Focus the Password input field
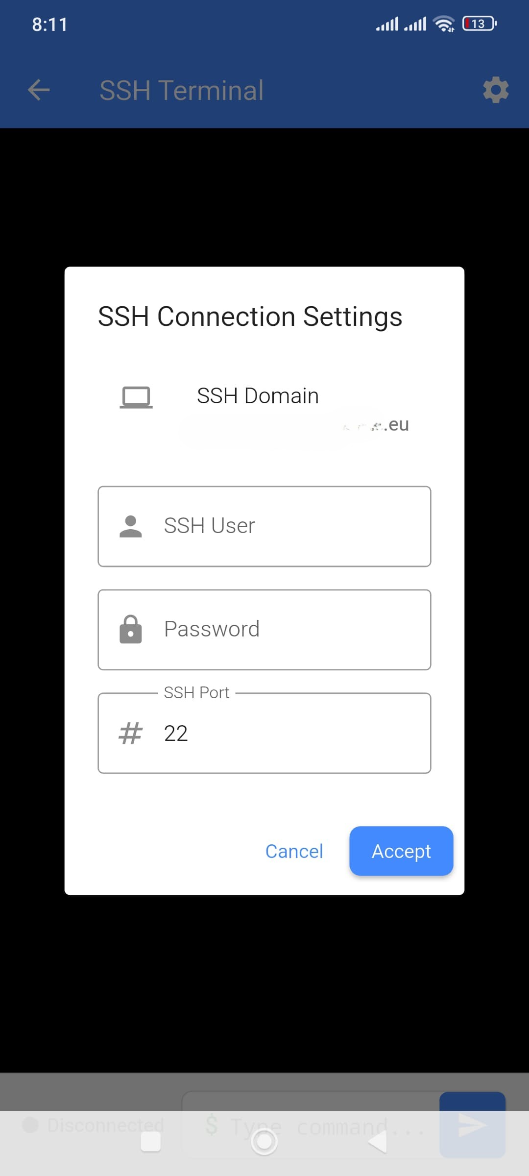 264,630
